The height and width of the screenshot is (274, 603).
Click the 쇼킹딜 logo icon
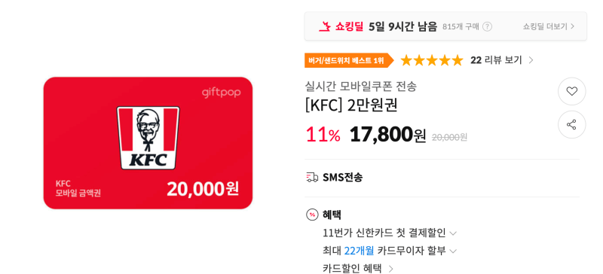point(325,26)
